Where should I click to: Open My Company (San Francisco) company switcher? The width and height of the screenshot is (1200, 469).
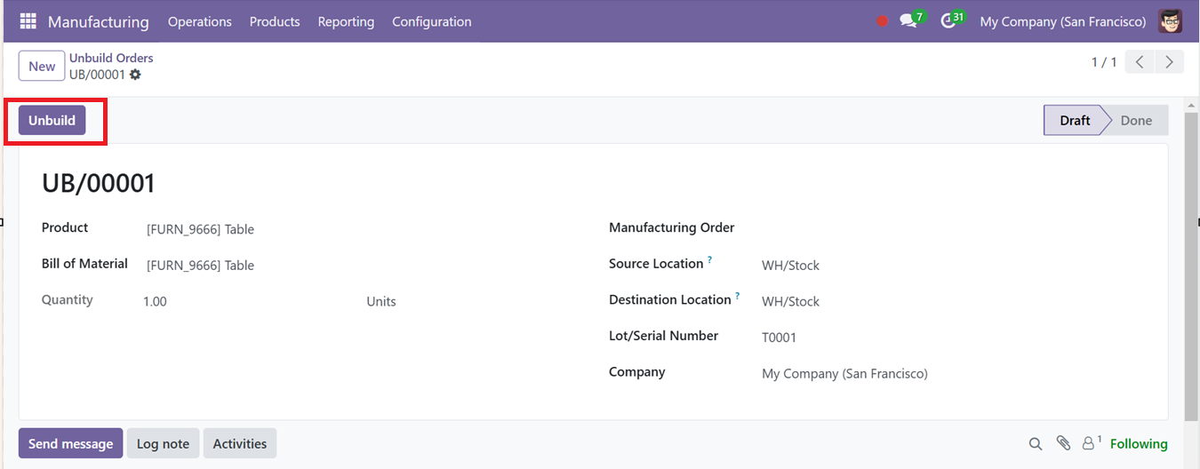tap(1062, 21)
